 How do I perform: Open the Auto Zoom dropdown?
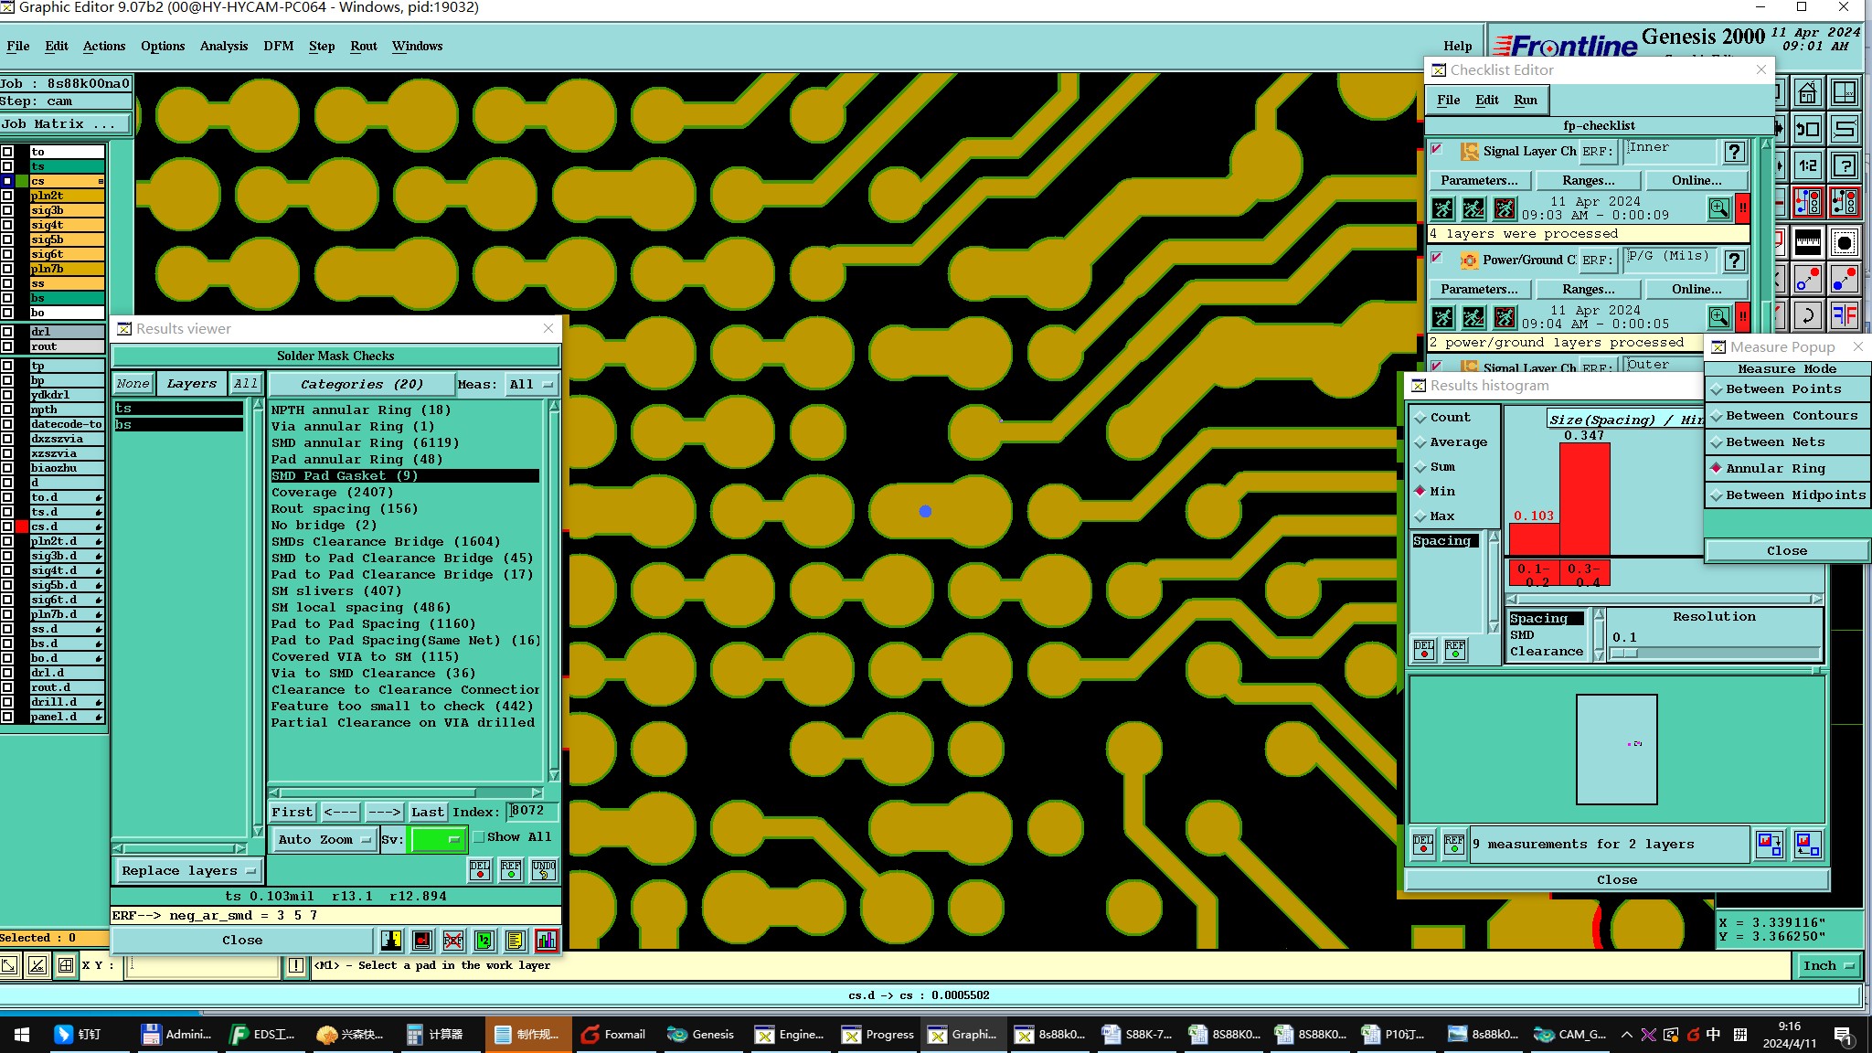tap(324, 839)
